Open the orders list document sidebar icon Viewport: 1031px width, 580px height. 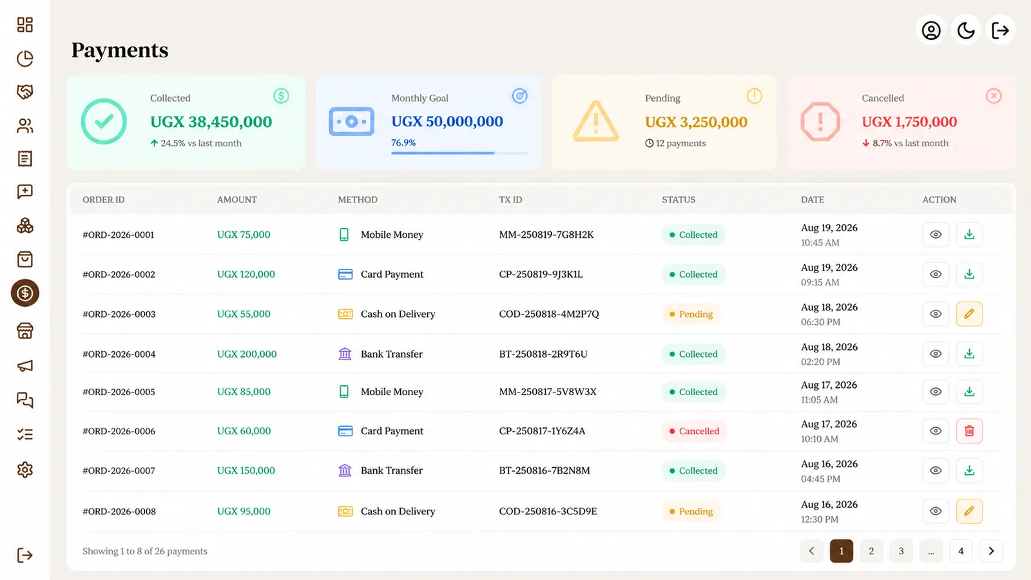(24, 159)
